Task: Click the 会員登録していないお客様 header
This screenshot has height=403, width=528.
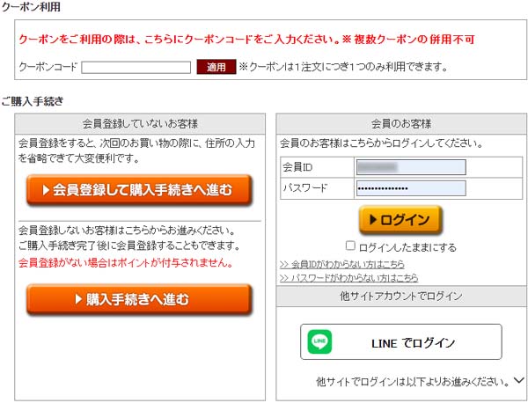Action: point(140,124)
